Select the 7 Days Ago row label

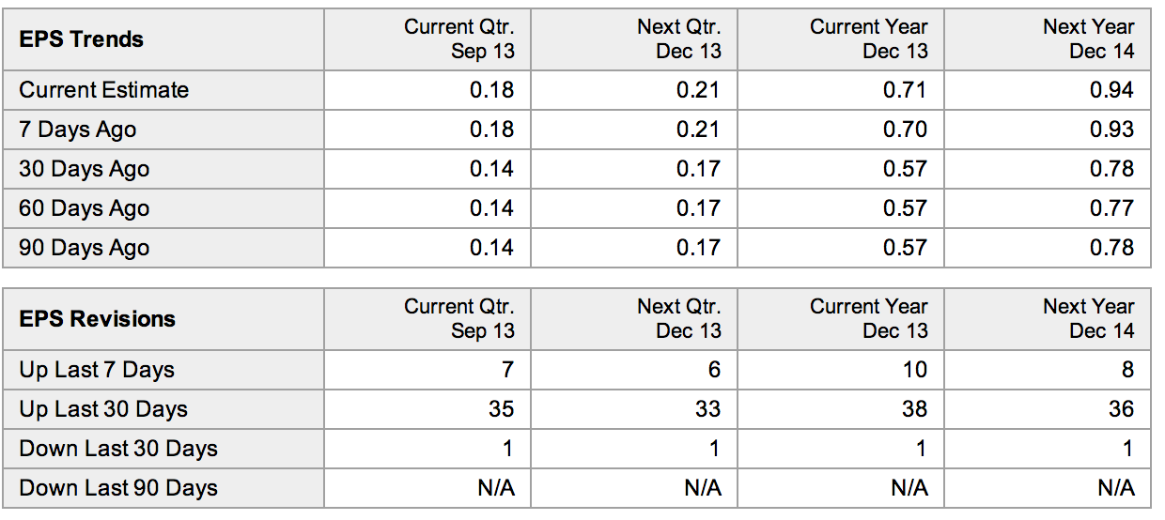click(x=78, y=130)
